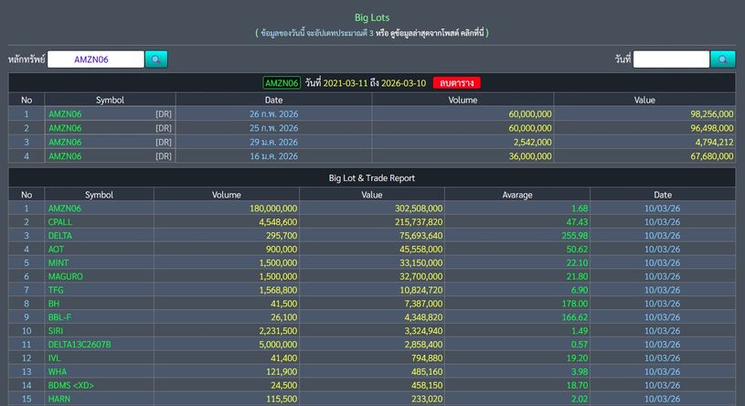This screenshot has height=406, width=745.
Task: Click the Volume header in Trade Report table
Action: pyautogui.click(x=226, y=195)
